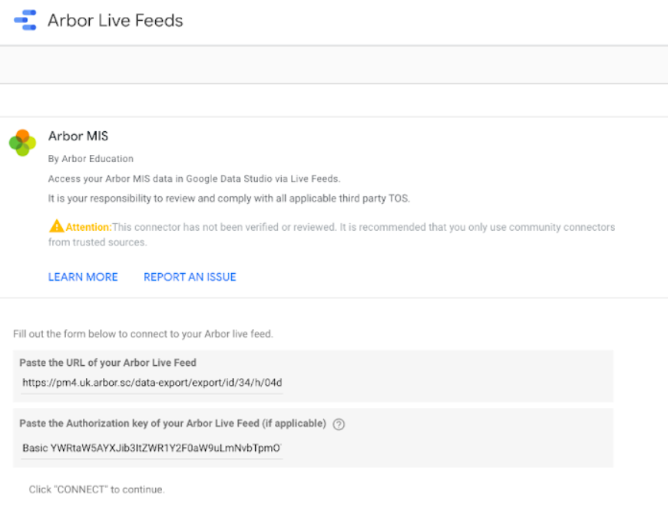Click the Arbor Live Feeds page title
Image resolution: width=668 pixels, height=510 pixels.
click(x=115, y=20)
